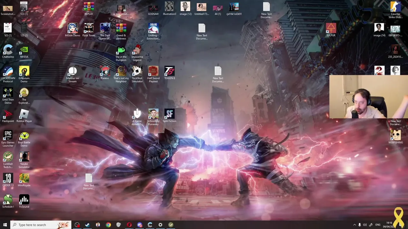Launch the MiSide Demo shortcut
The image size is (408, 229).
72,30
